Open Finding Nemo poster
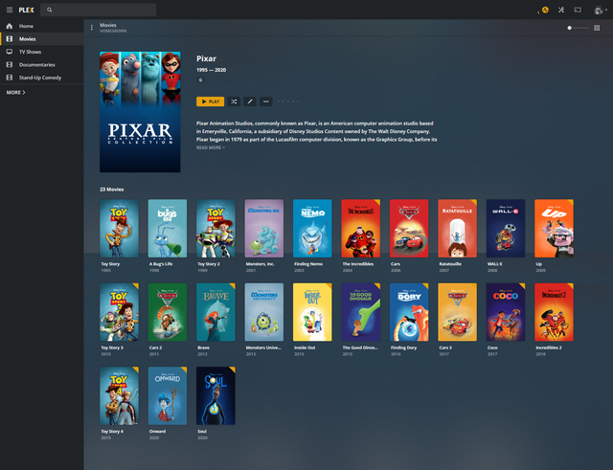This screenshot has height=470, width=613. pyautogui.click(x=312, y=229)
